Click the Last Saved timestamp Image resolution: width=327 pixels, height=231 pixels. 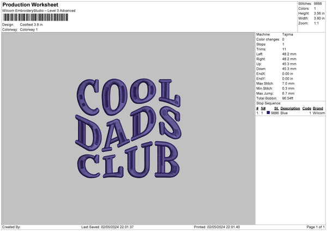tap(107, 227)
